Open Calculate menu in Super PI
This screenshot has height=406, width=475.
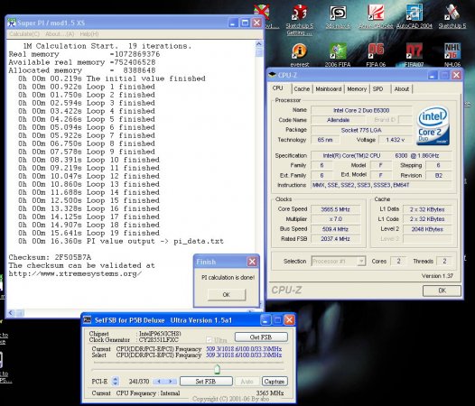(x=24, y=34)
